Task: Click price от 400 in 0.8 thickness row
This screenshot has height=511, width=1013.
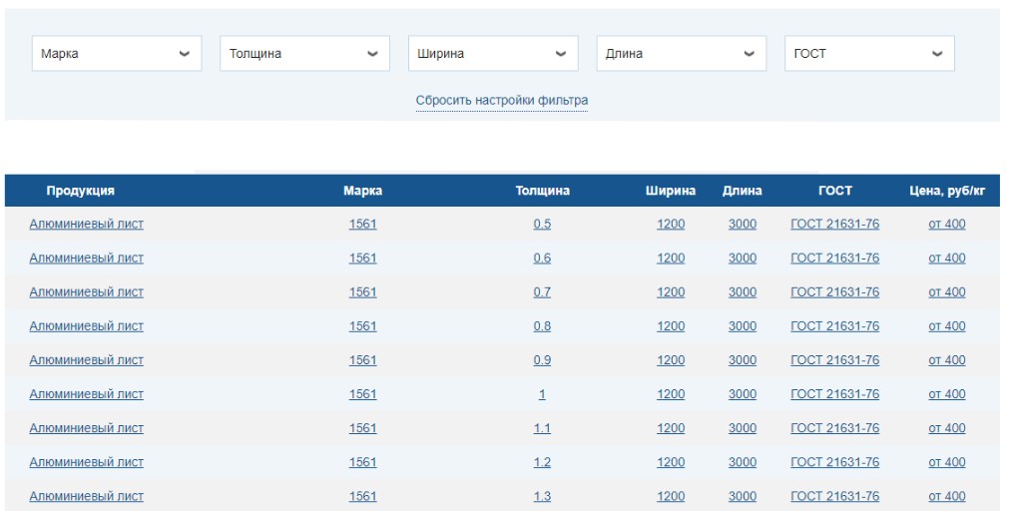Action: coord(947,326)
